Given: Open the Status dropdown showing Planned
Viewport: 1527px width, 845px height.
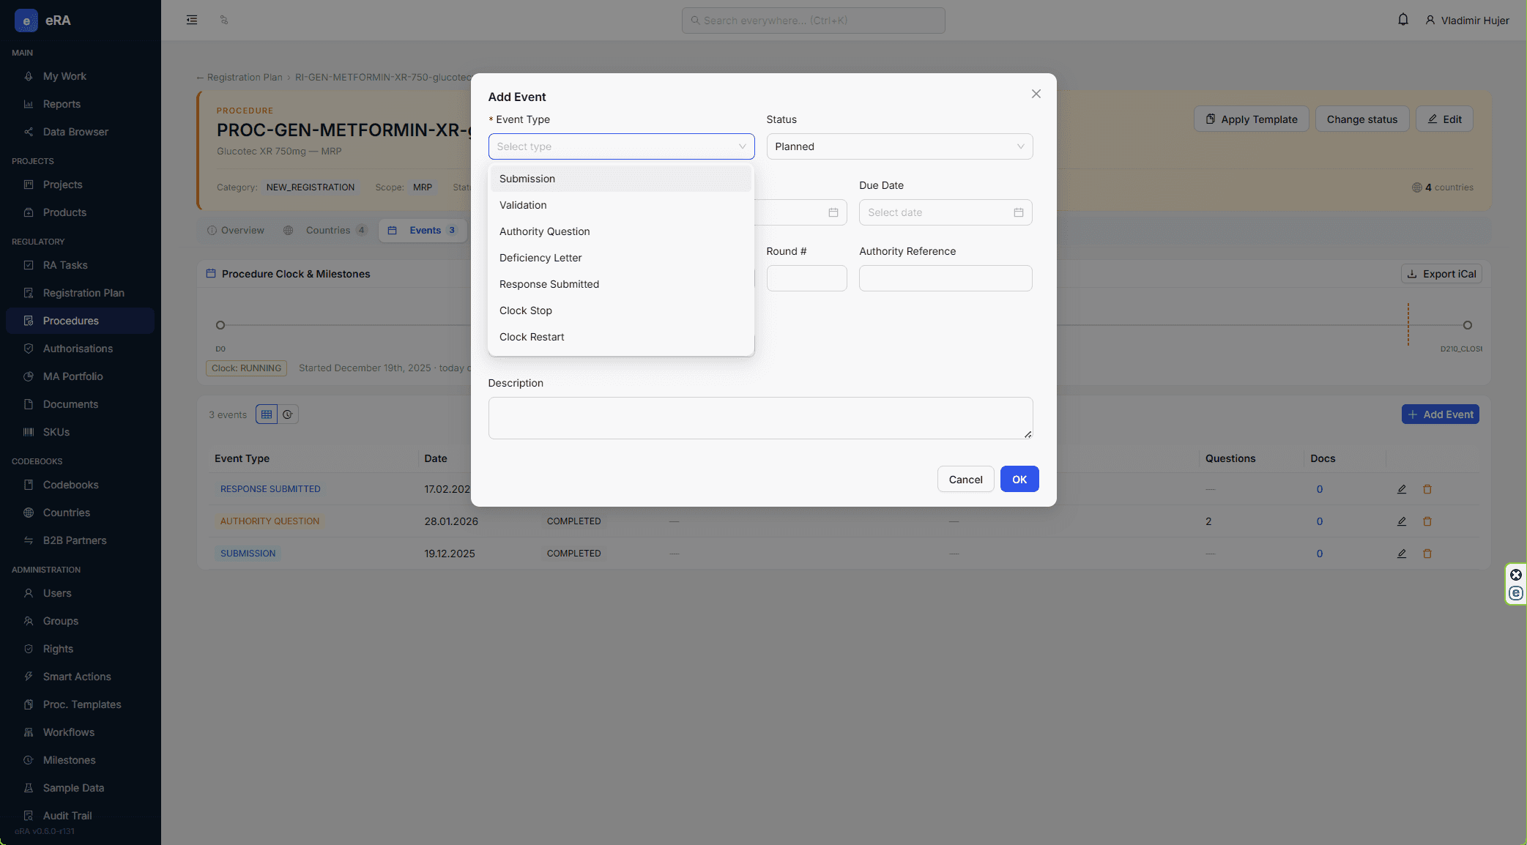Looking at the screenshot, I should coord(899,146).
